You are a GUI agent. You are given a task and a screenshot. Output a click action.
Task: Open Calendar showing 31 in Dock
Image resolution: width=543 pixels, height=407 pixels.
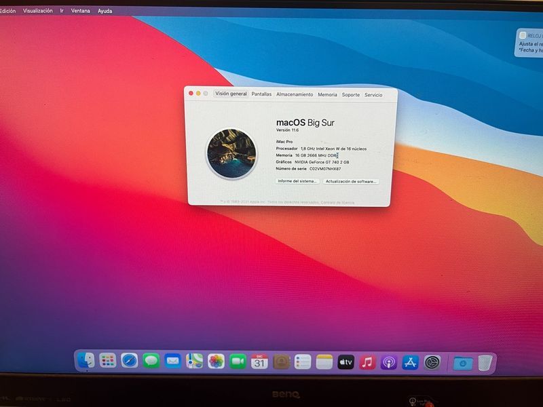coord(259,362)
